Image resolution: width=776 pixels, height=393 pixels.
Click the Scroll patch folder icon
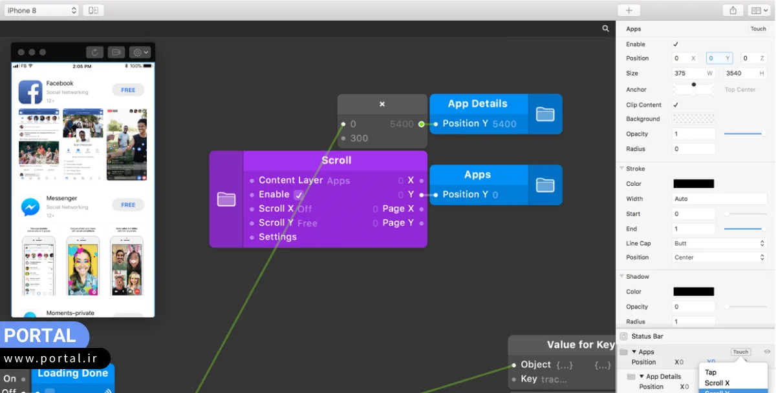pyautogui.click(x=226, y=199)
